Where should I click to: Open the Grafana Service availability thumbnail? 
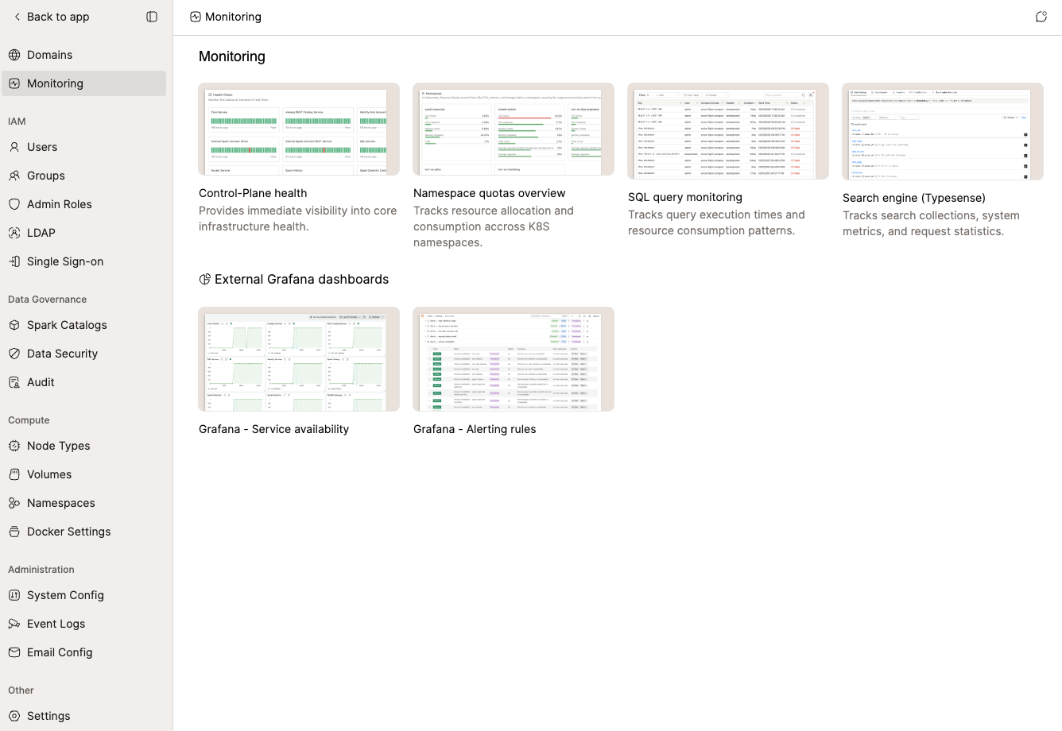coord(299,359)
